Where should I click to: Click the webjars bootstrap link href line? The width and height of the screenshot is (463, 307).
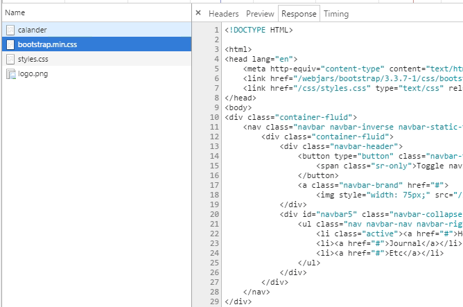pos(353,78)
